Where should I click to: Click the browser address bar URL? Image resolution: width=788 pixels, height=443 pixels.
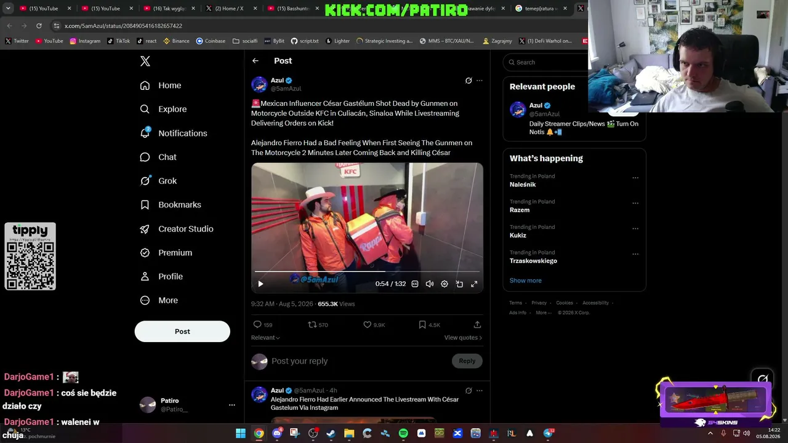pyautogui.click(x=123, y=26)
